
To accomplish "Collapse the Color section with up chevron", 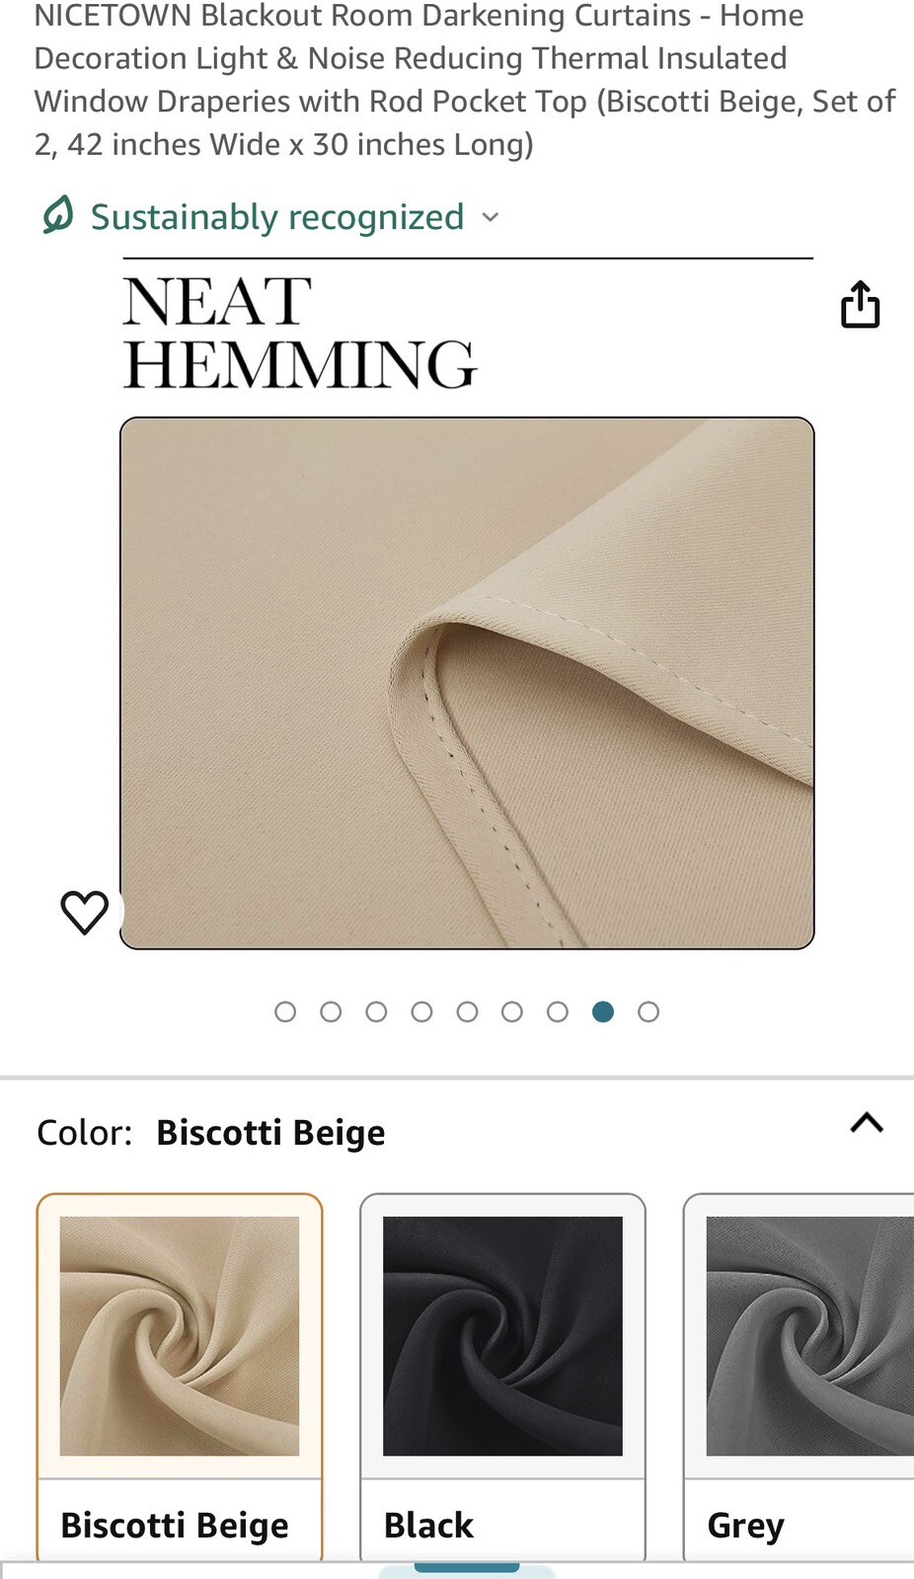I will tap(867, 1123).
